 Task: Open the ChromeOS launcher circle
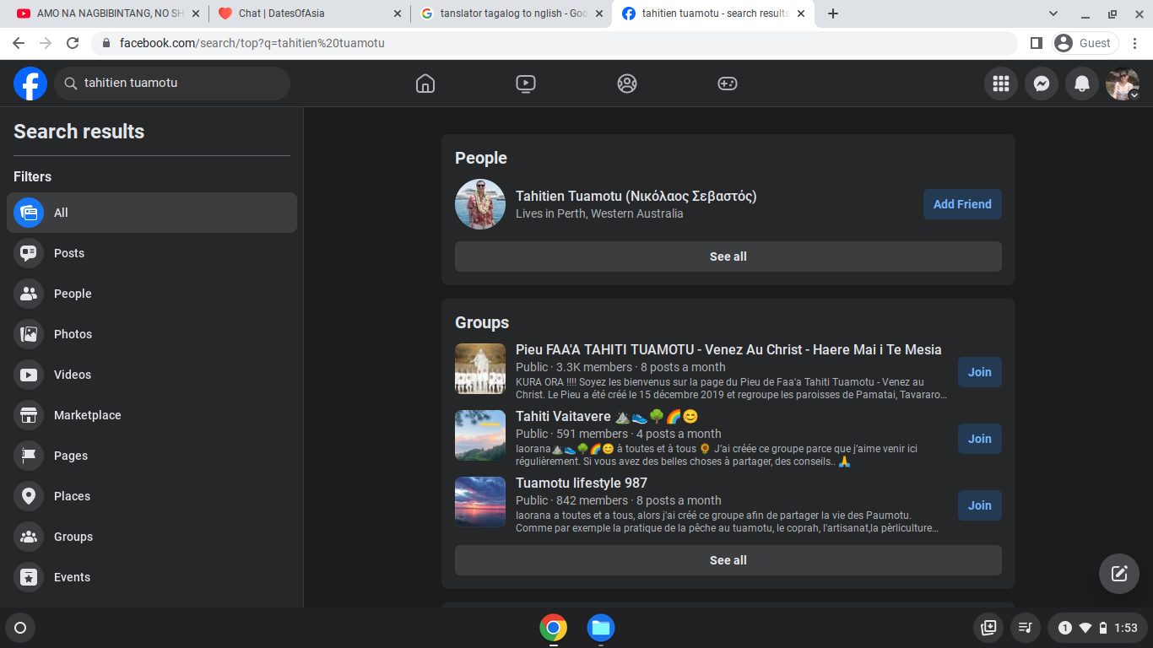click(20, 628)
